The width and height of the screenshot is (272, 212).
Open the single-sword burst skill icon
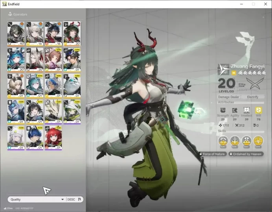tap(235, 141)
